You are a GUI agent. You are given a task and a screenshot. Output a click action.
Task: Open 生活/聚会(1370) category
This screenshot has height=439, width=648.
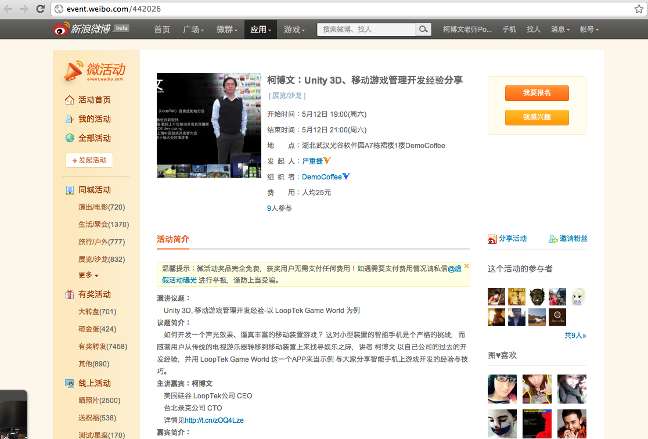pos(104,225)
